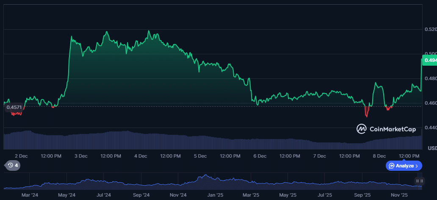Select the 5 Dec date on the time axis
The height and width of the screenshot is (200, 437).
click(x=200, y=156)
